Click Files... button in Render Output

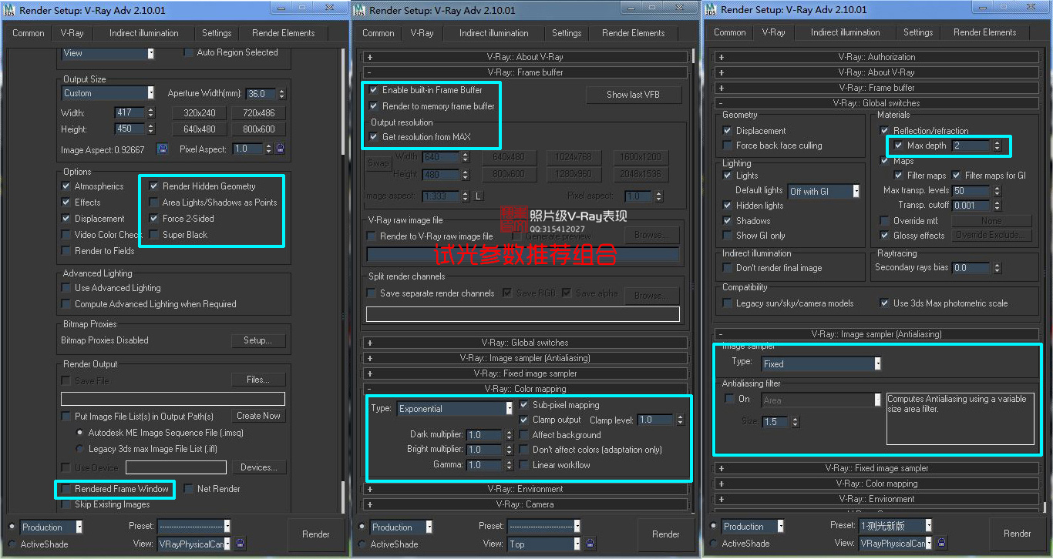[258, 380]
